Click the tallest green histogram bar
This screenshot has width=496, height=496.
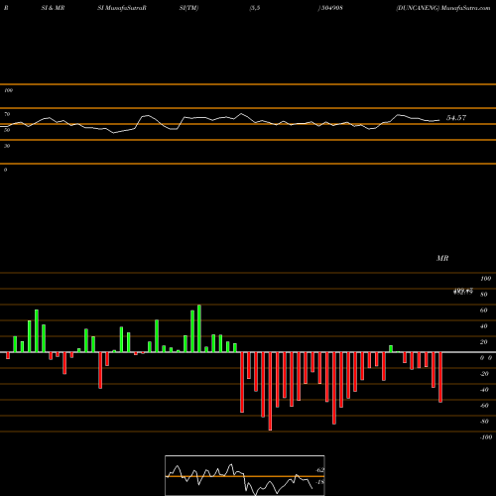(199, 328)
